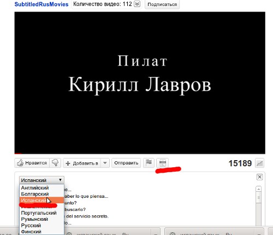Open the SubtitledRusMovies channel link
This screenshot has height=235, width=273.
click(41, 4)
